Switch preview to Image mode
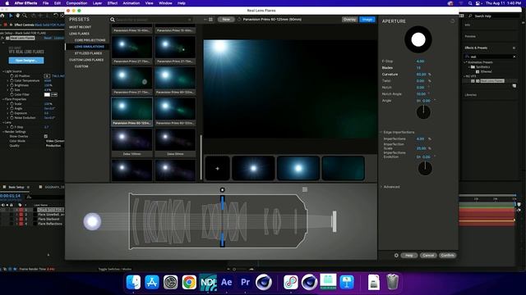526x295 pixels. [x=367, y=20]
